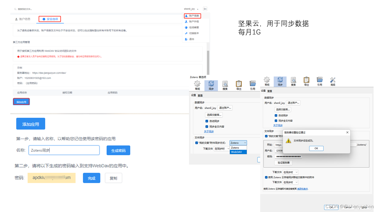378x212 pixels.
Task: Open 同步 pane in Zotero window with verification dialog
Action: (x=280, y=81)
